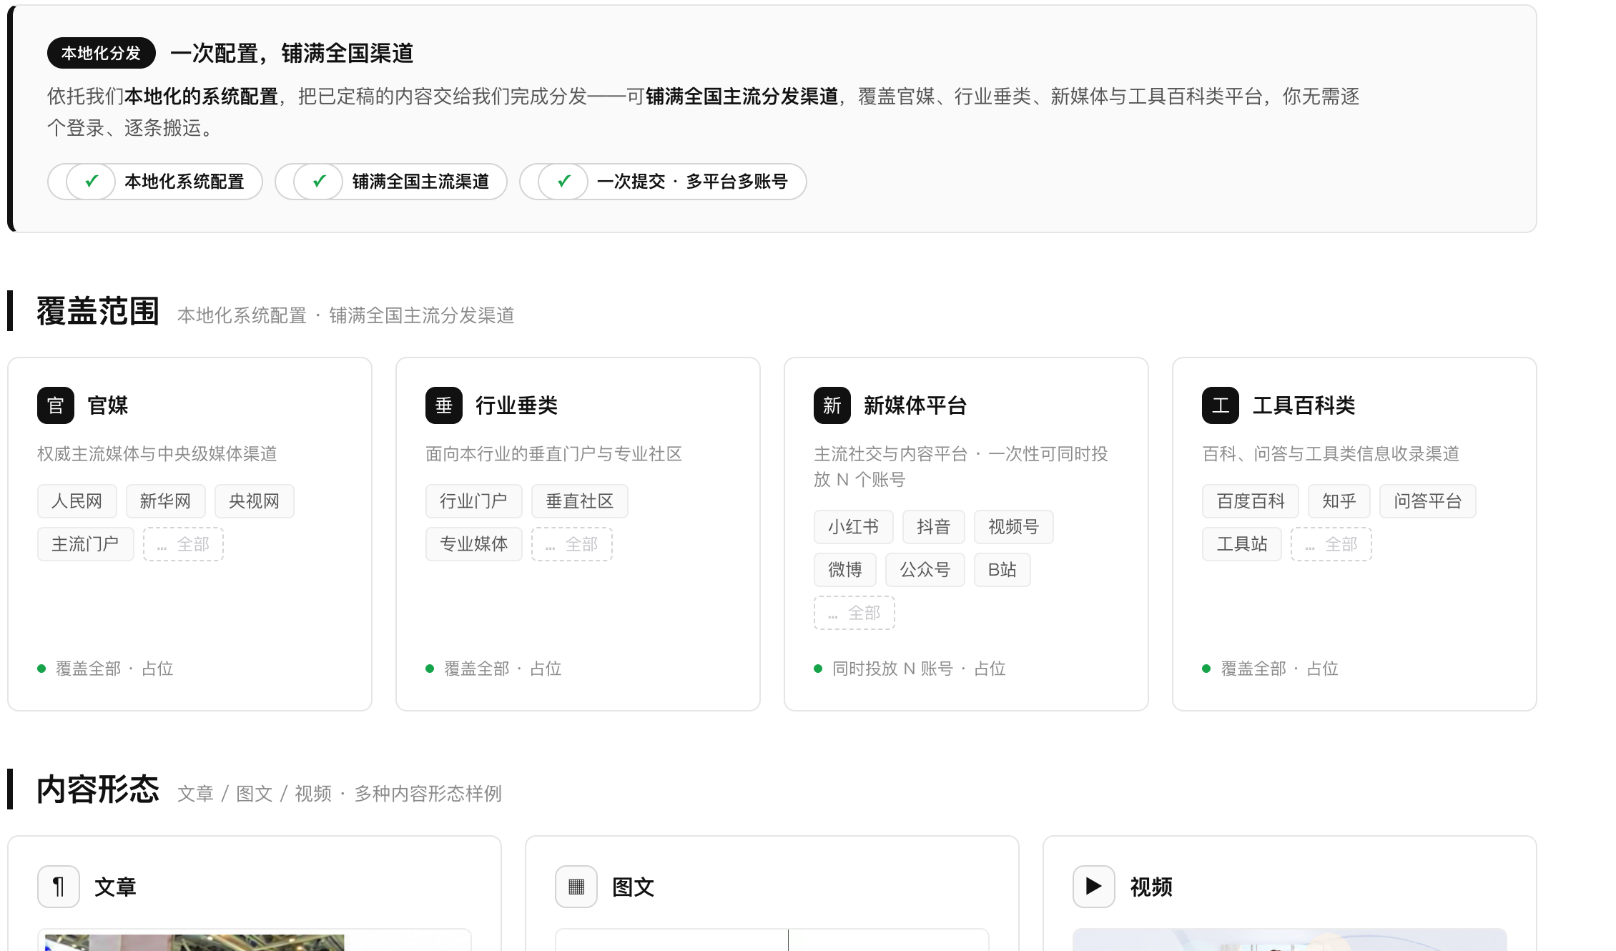This screenshot has width=1616, height=951.
Task: Click the 官媒 card title
Action: [x=108, y=405]
